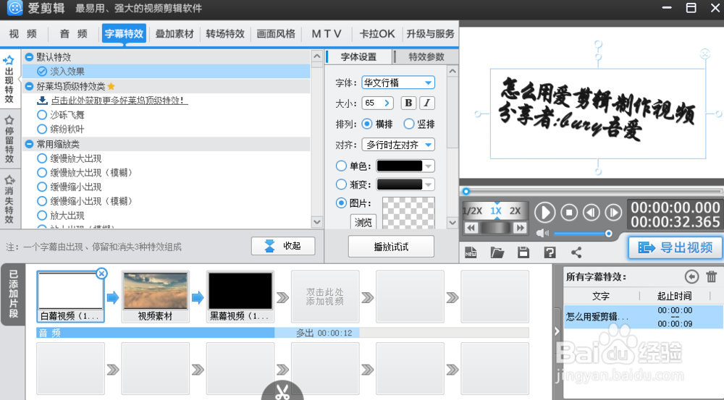The height and width of the screenshot is (400, 724).
Task: Open the 字体 font dropdown
Action: 398,82
